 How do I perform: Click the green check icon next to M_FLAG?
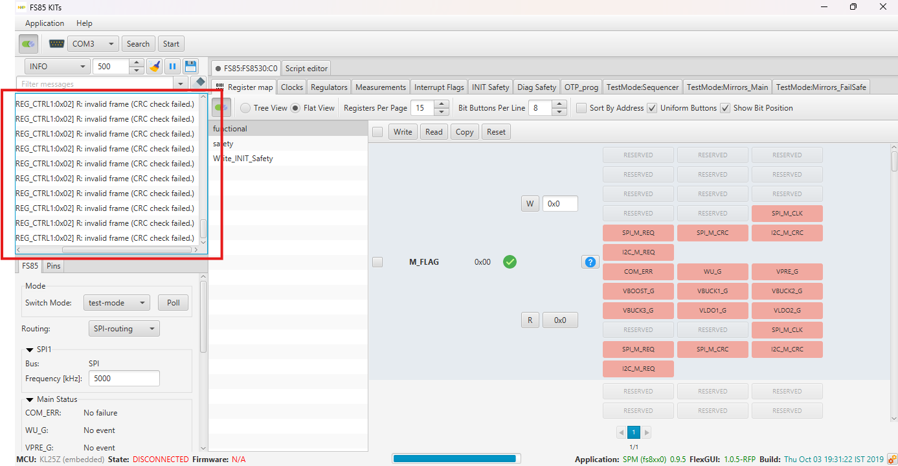(510, 261)
